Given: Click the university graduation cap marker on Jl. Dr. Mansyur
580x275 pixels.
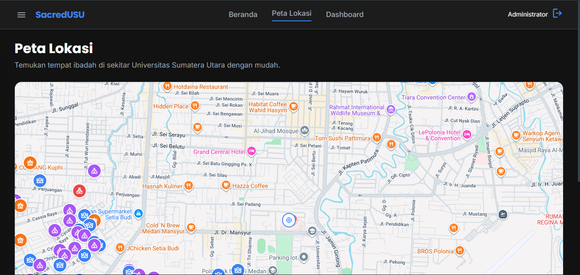Looking at the screenshot, I should point(312,231).
